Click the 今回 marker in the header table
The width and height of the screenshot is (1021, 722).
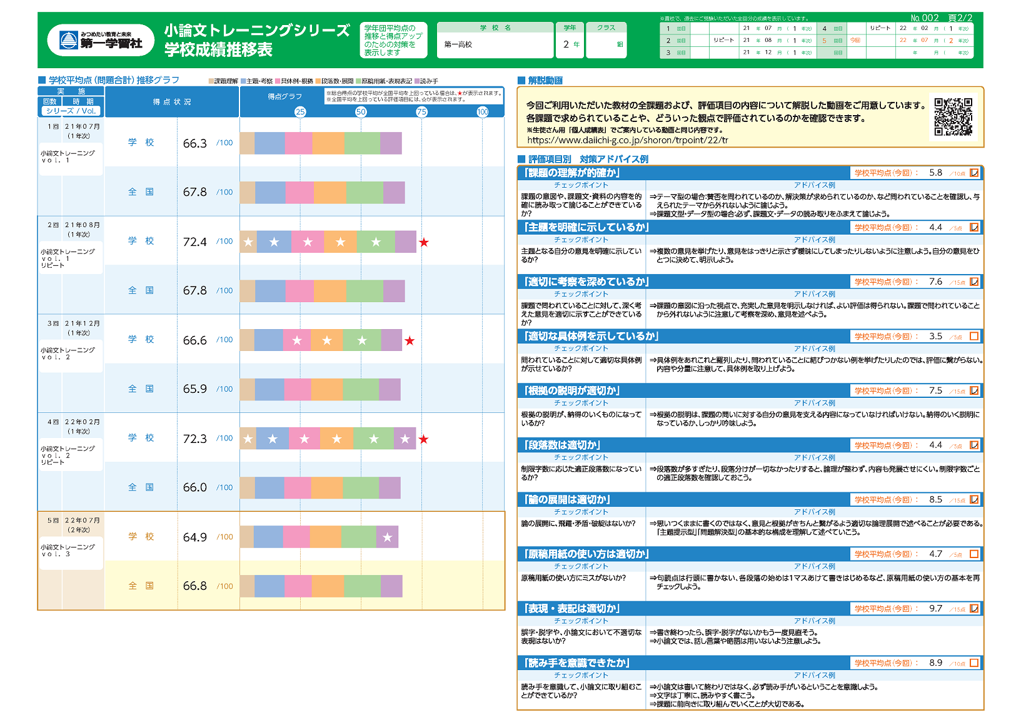pyautogui.click(x=855, y=41)
